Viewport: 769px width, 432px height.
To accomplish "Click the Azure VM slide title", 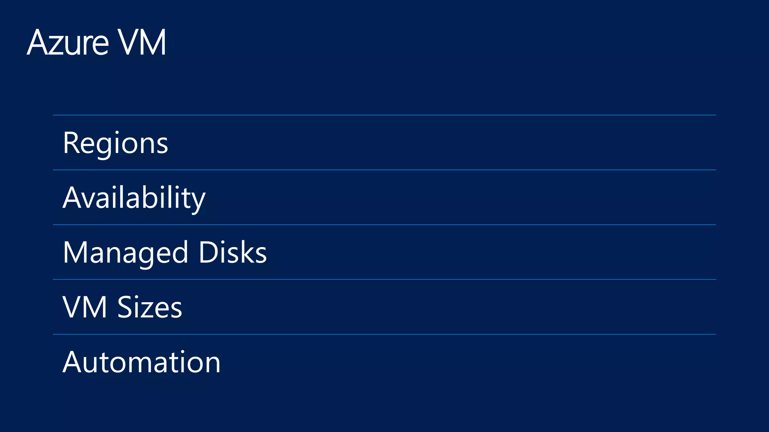I will (x=97, y=42).
